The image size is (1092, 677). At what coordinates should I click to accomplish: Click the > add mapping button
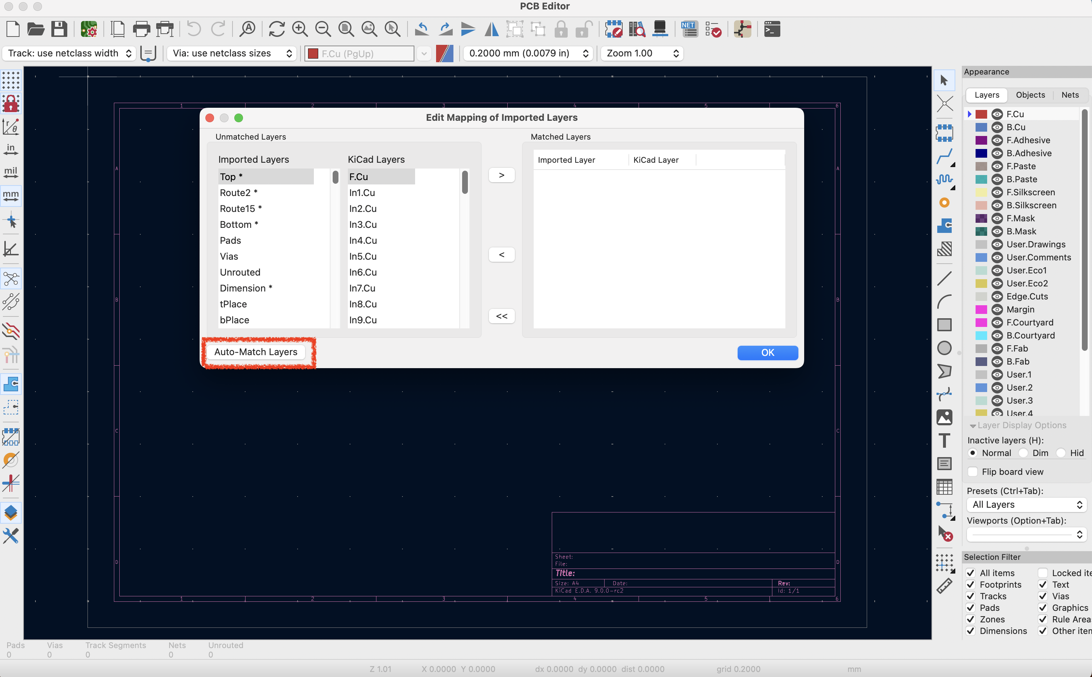point(501,175)
